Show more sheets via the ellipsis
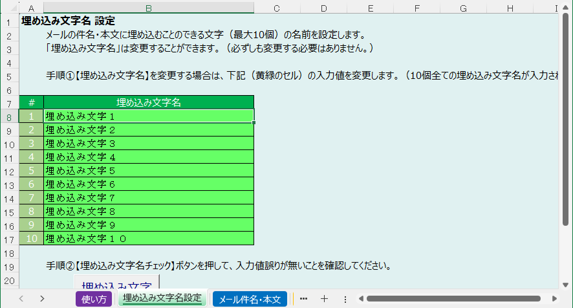This screenshot has width=573, height=308. coord(303,299)
